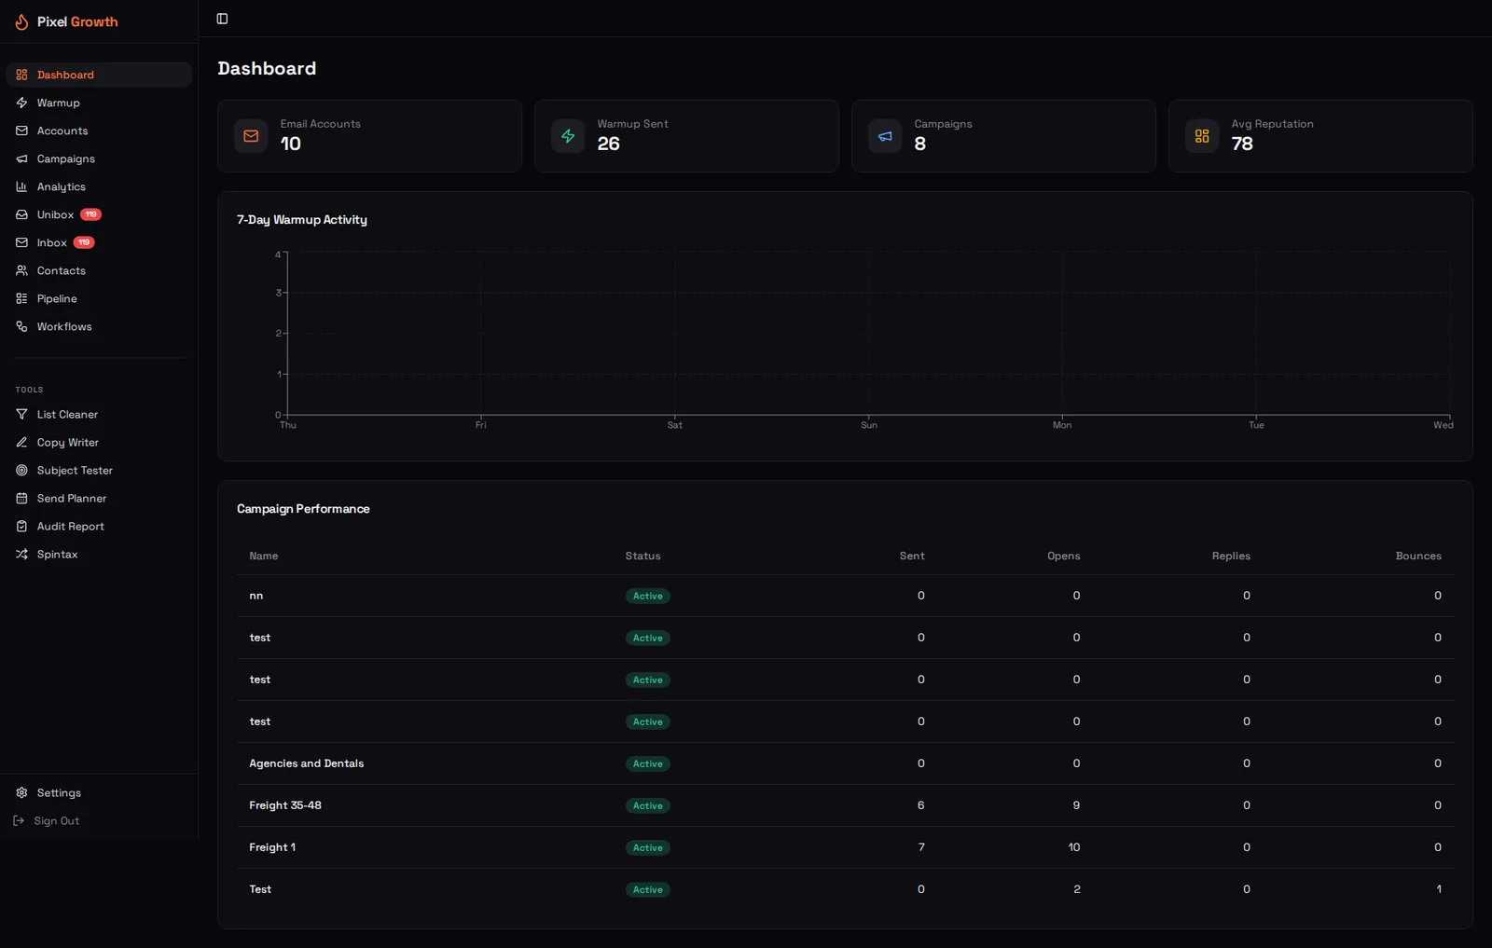
Task: Click the Workflows sidebar icon
Action: click(x=21, y=326)
